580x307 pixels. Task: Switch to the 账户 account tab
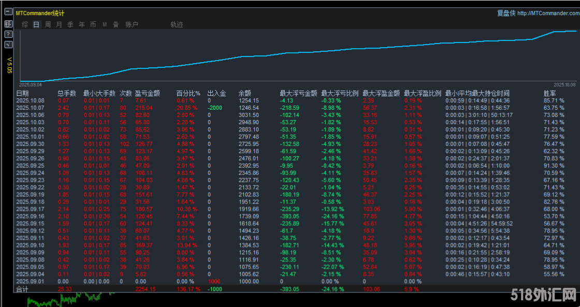tap(132, 24)
